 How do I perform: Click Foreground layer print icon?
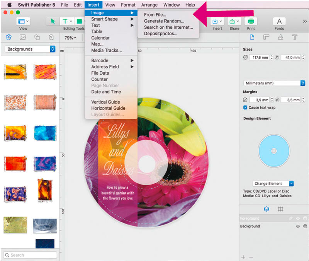tap(305, 218)
